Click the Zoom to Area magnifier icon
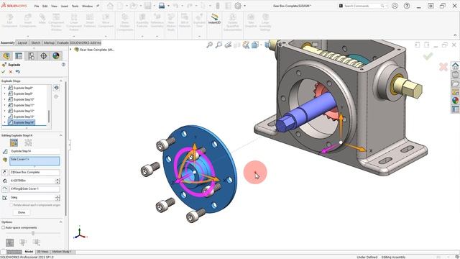Screen dimensions: 460x259 pos(218,45)
